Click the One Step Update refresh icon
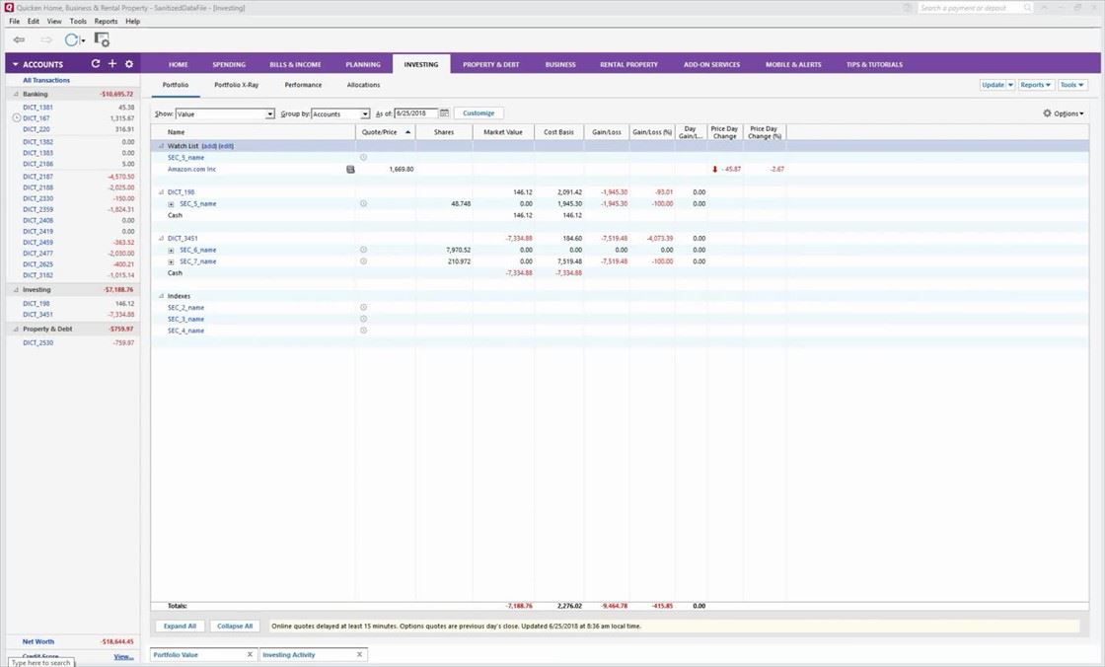Viewport: 1105px width, 667px height. (71, 39)
